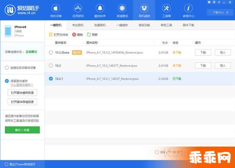Switch to the 高级功能 tab

click(x=144, y=25)
